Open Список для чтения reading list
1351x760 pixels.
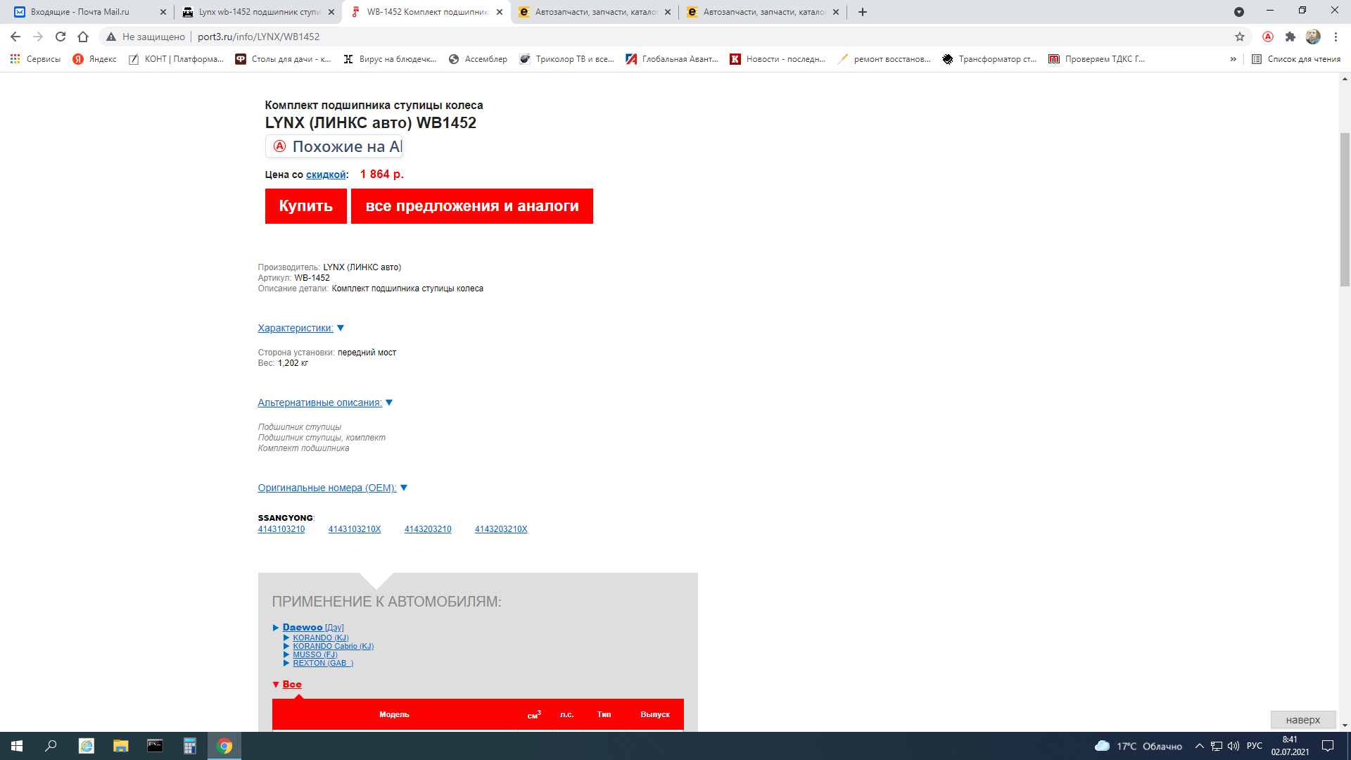[x=1296, y=59]
